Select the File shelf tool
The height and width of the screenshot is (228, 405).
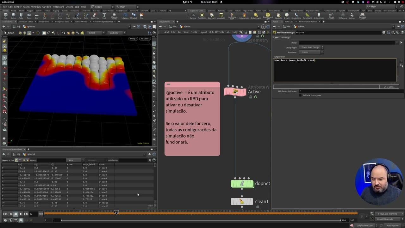(141, 16)
